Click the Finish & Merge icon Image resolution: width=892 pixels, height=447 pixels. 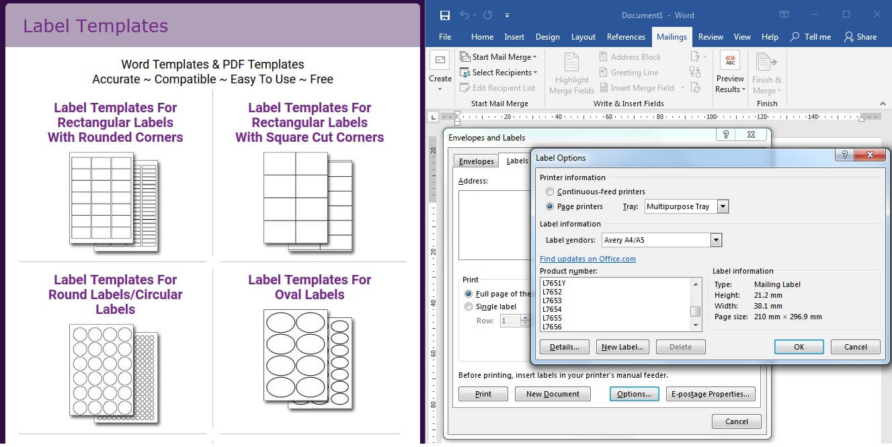coord(766,61)
